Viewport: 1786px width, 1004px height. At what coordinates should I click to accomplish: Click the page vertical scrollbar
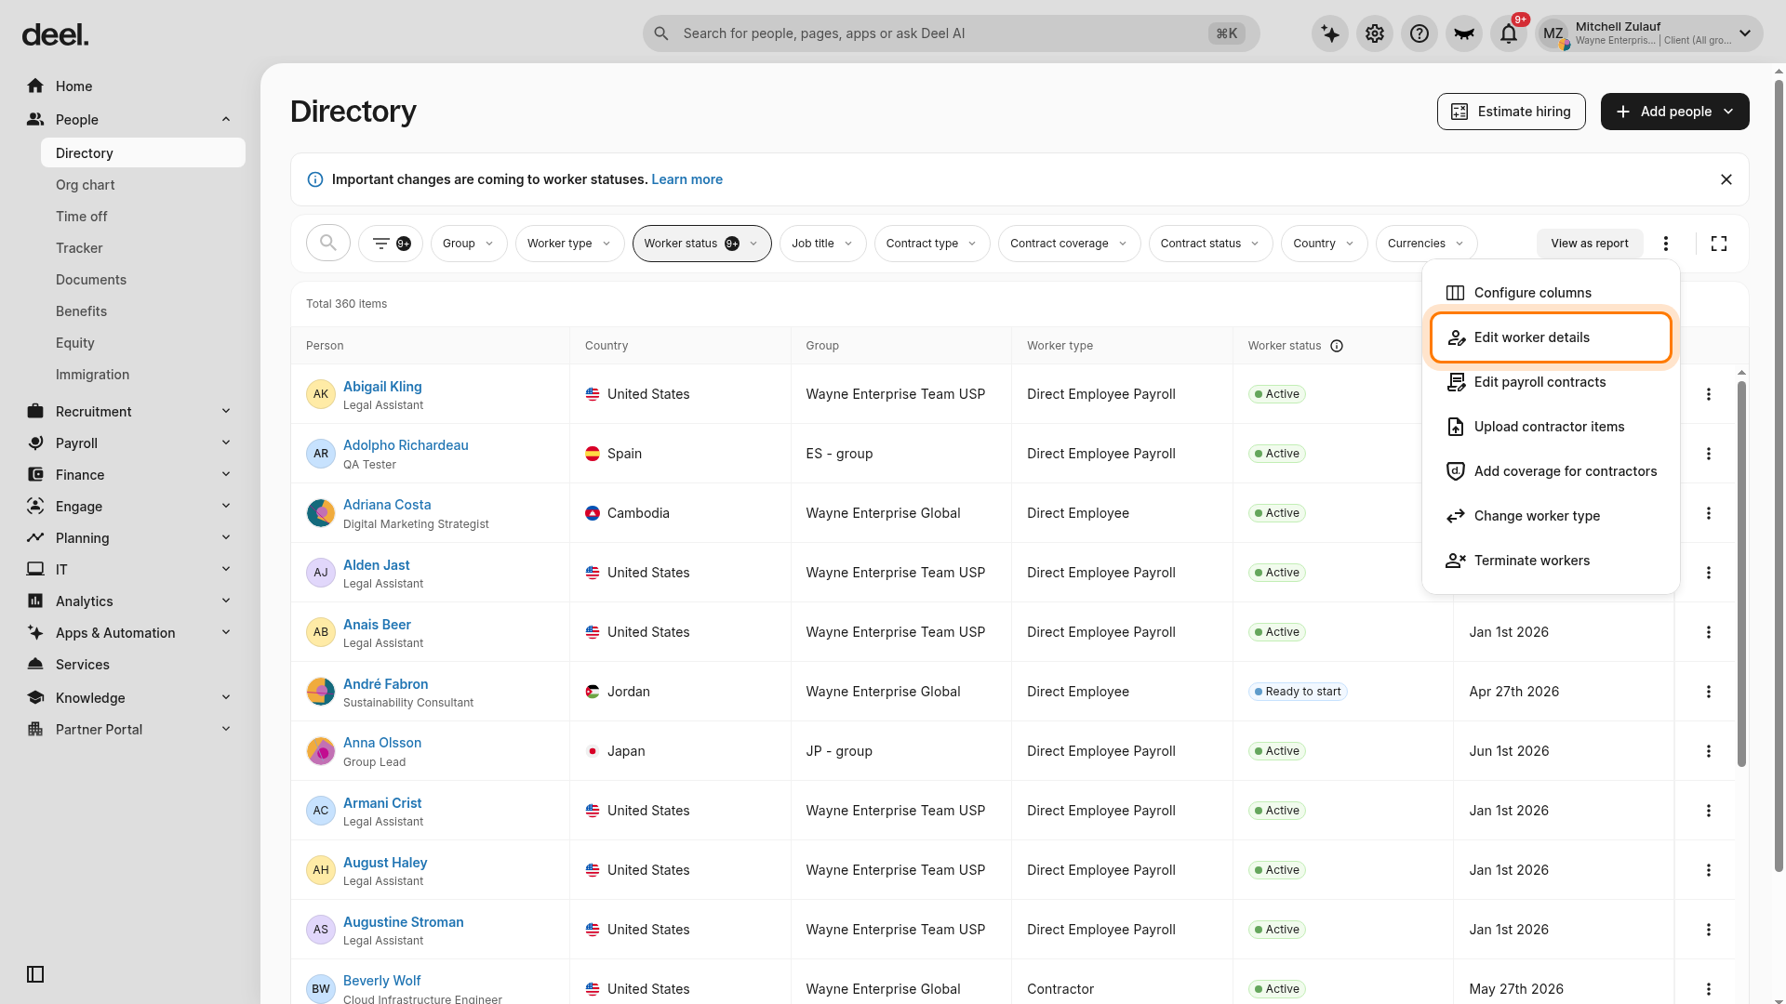click(1779, 476)
